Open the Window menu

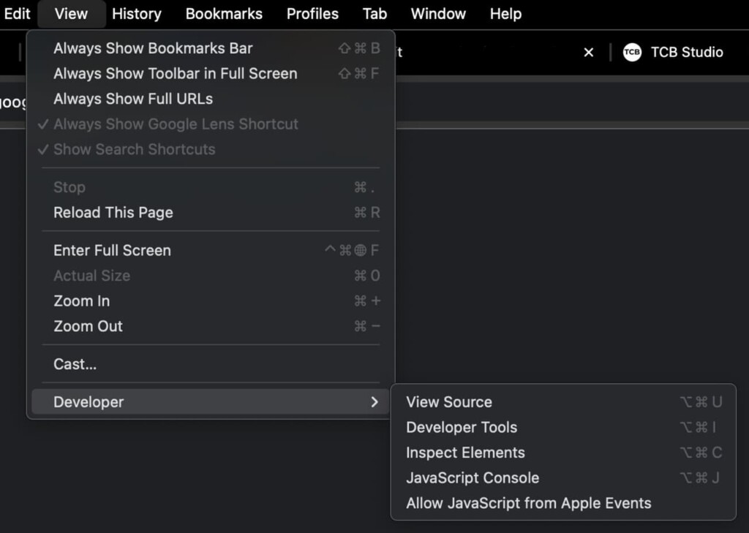[x=437, y=13]
